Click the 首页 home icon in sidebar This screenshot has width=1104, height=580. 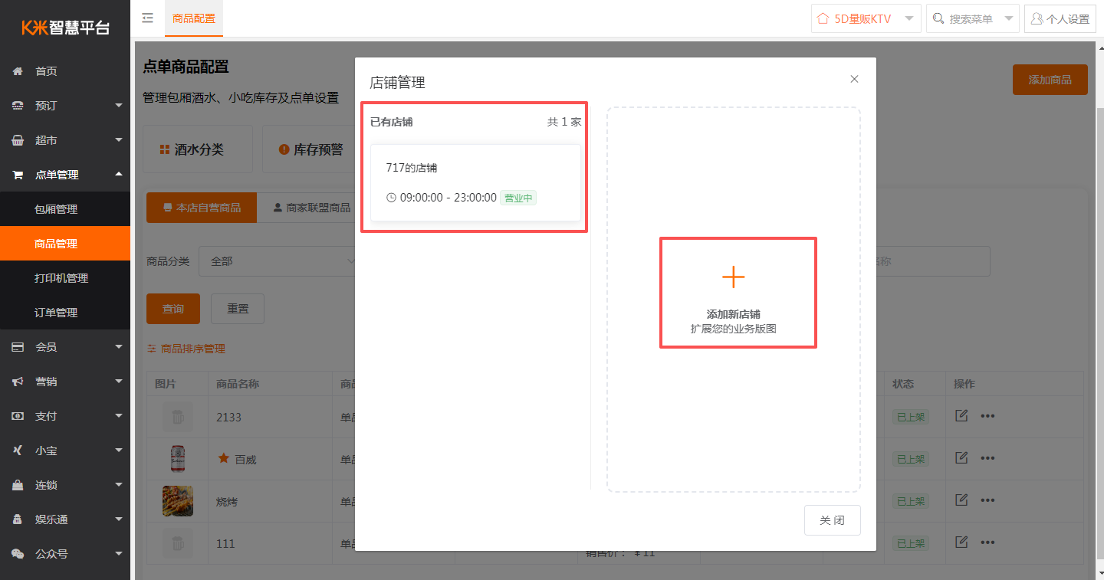18,71
